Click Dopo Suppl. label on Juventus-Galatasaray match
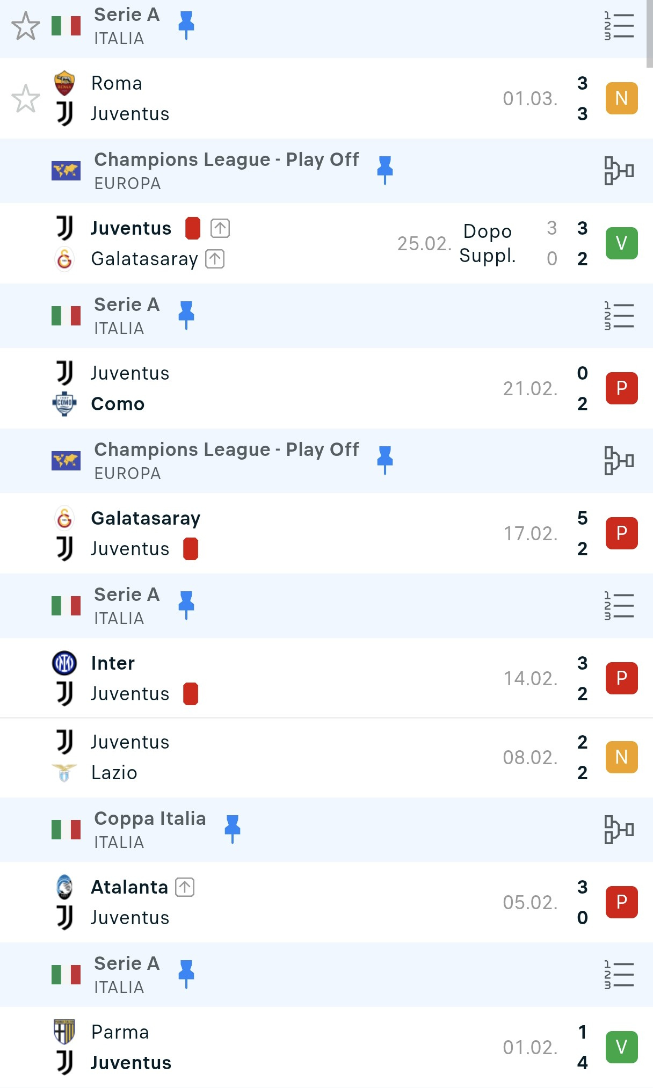Viewport: 653px width, 1088px height. [487, 243]
